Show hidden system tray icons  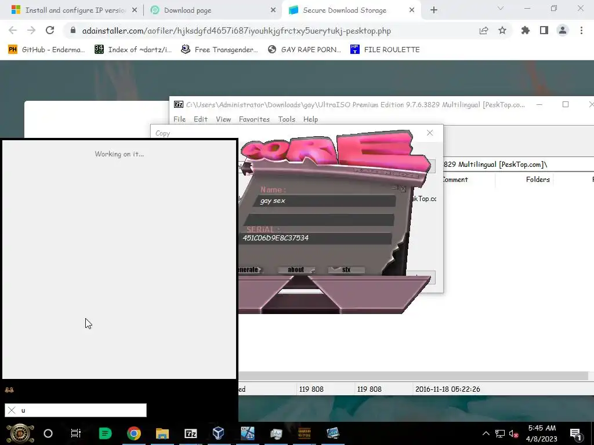486,433
